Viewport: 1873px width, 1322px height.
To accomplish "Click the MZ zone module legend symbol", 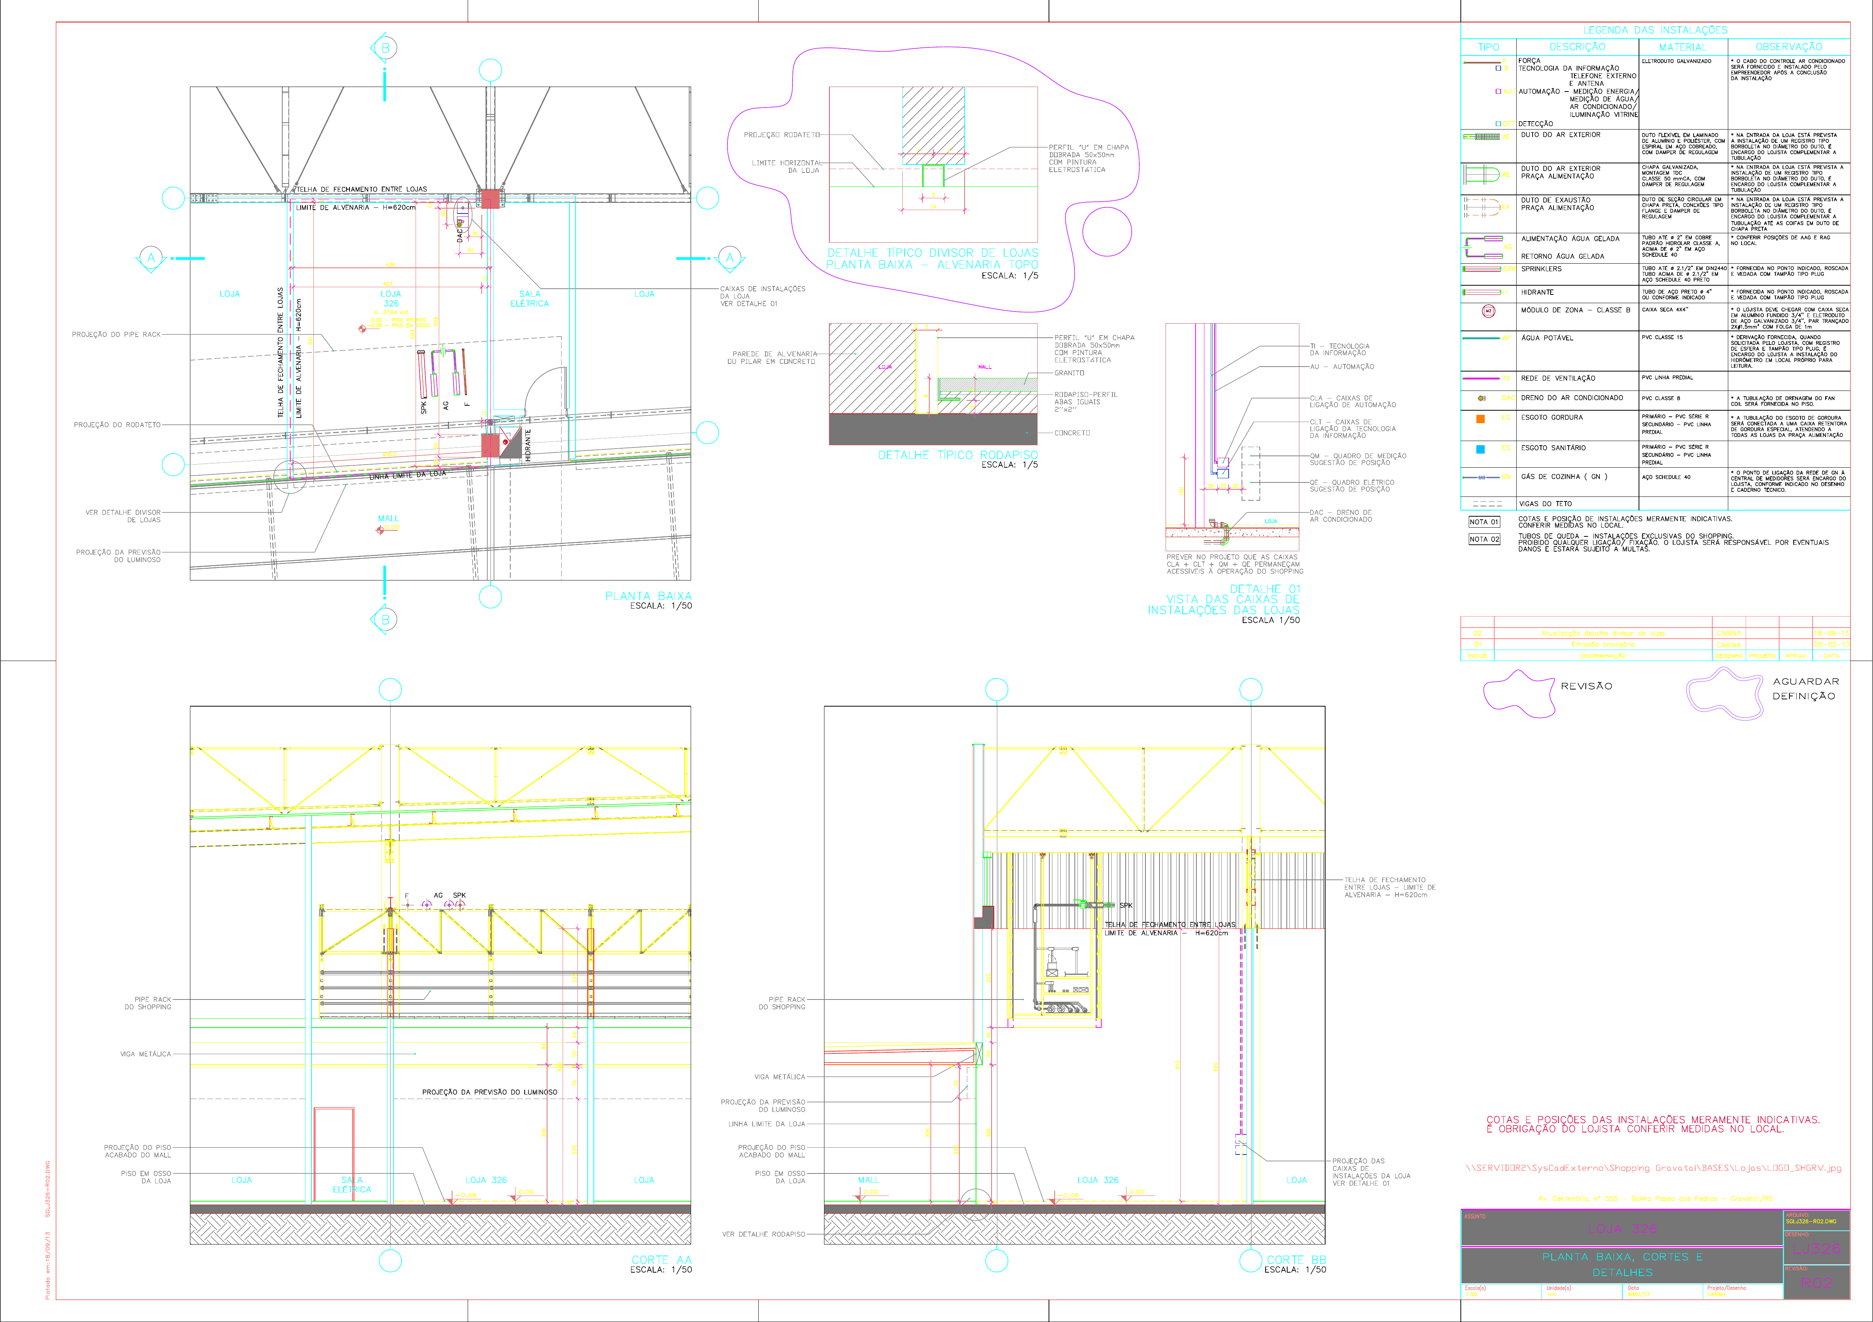I will 1488,311.
